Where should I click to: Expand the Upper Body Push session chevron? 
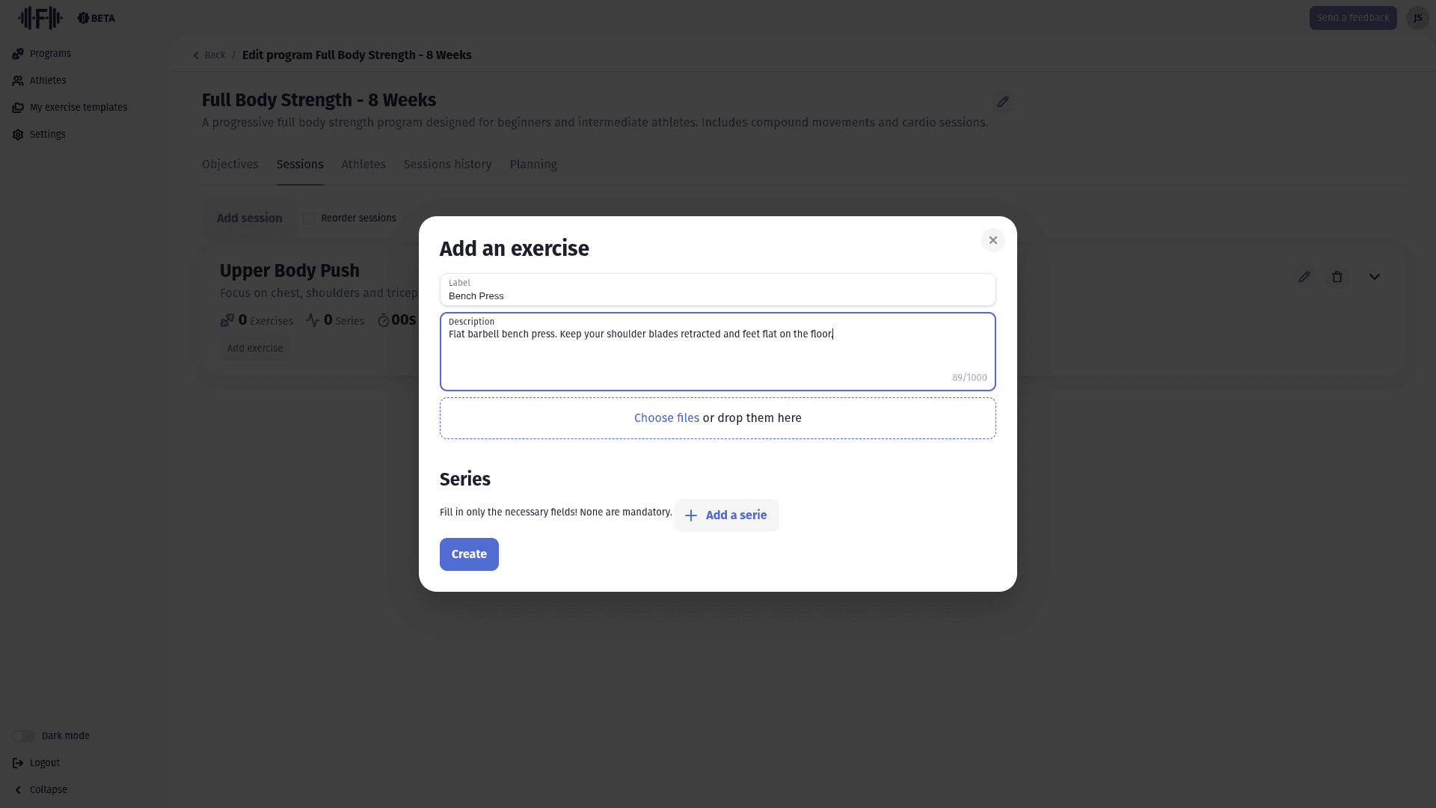1375,277
